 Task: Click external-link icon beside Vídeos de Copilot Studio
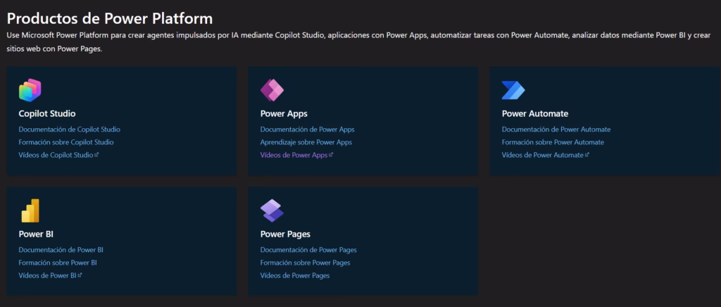(96, 155)
